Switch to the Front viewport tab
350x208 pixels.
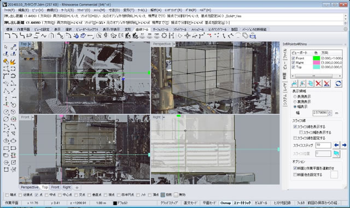pyautogui.click(x=55, y=187)
